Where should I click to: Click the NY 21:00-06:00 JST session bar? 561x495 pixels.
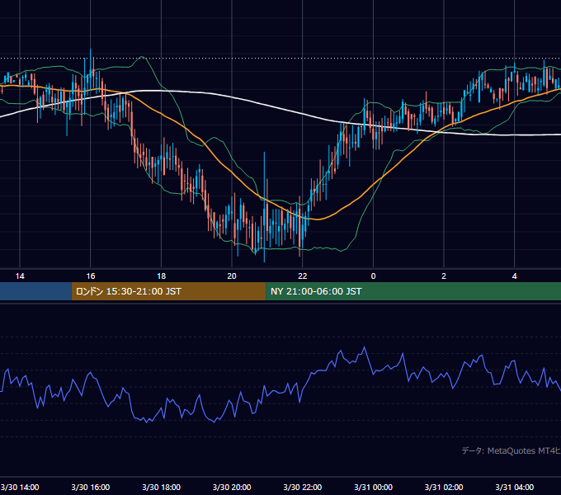[x=413, y=291]
